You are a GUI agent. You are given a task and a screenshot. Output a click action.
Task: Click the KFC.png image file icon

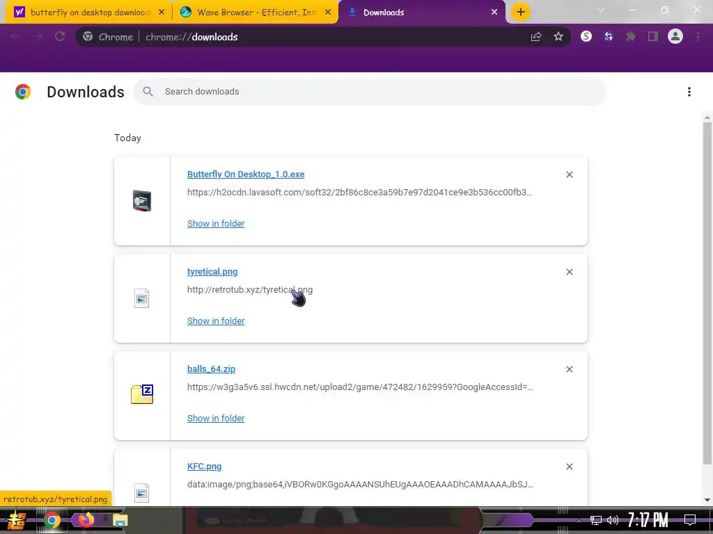coord(142,493)
